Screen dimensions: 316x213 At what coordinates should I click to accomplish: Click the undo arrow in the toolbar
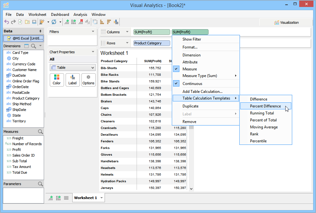pyautogui.click(x=7, y=22)
